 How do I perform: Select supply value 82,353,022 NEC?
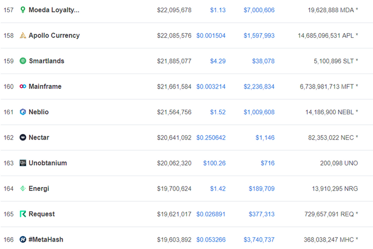pos(331,138)
